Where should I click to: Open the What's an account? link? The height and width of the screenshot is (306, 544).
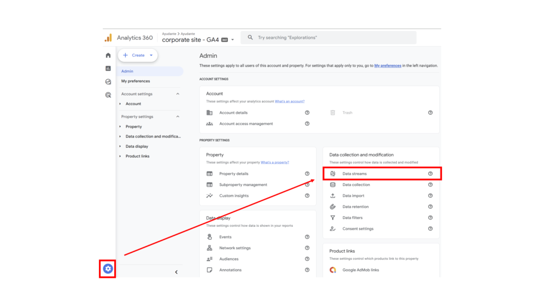pyautogui.click(x=290, y=101)
